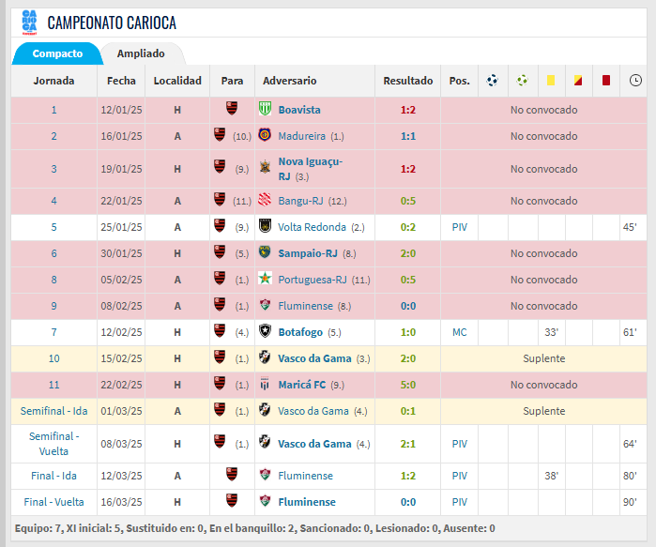
Task: Open the Nova Iguaçu-RJ team link
Action: tap(311, 169)
